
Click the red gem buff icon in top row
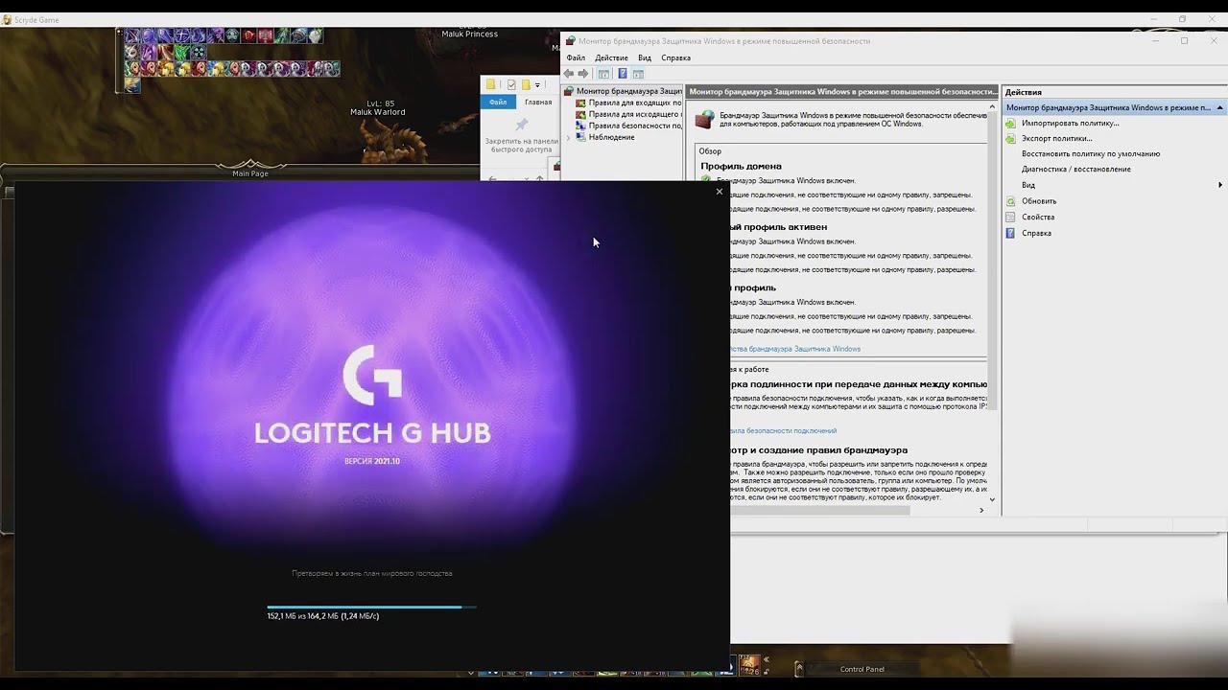[x=248, y=36]
